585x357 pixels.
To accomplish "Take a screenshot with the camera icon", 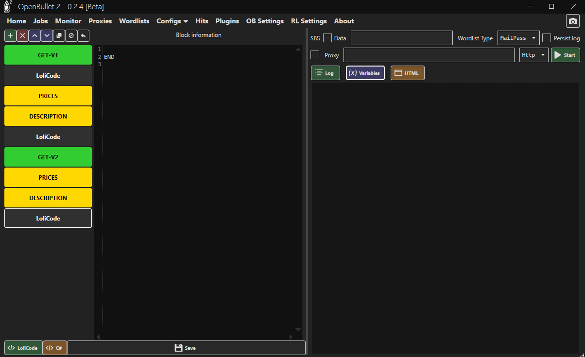I will (573, 21).
